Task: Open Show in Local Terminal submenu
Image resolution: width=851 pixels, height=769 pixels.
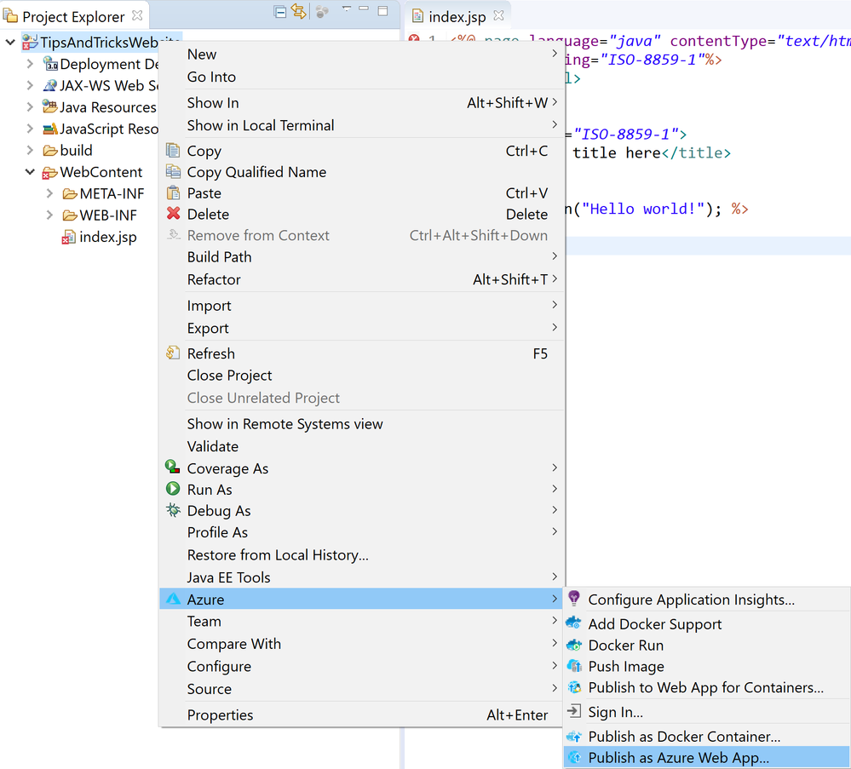Action: (361, 125)
